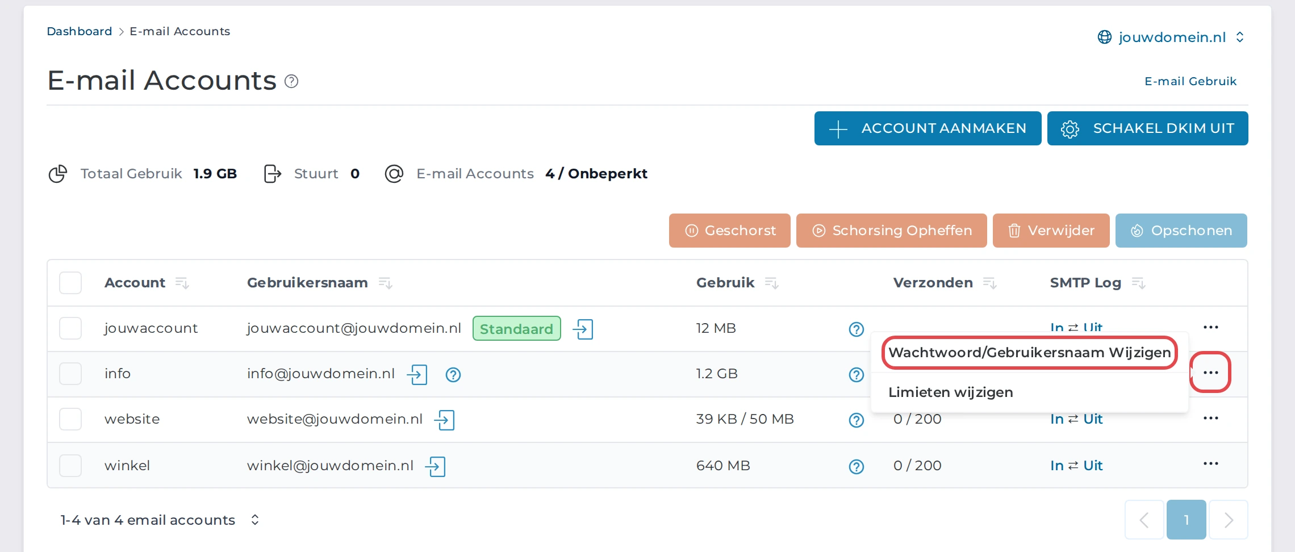The height and width of the screenshot is (552, 1295).
Task: Sort by Gebruikersnaam column icon
Action: (x=386, y=283)
